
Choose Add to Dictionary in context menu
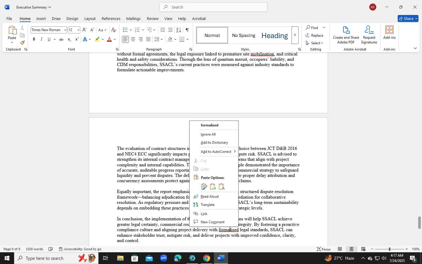click(x=214, y=143)
